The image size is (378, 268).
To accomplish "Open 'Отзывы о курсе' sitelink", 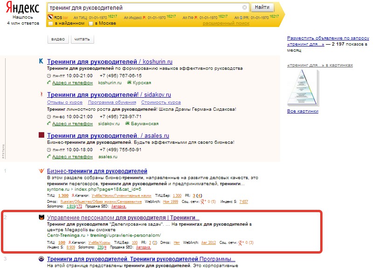I will tap(65, 102).
